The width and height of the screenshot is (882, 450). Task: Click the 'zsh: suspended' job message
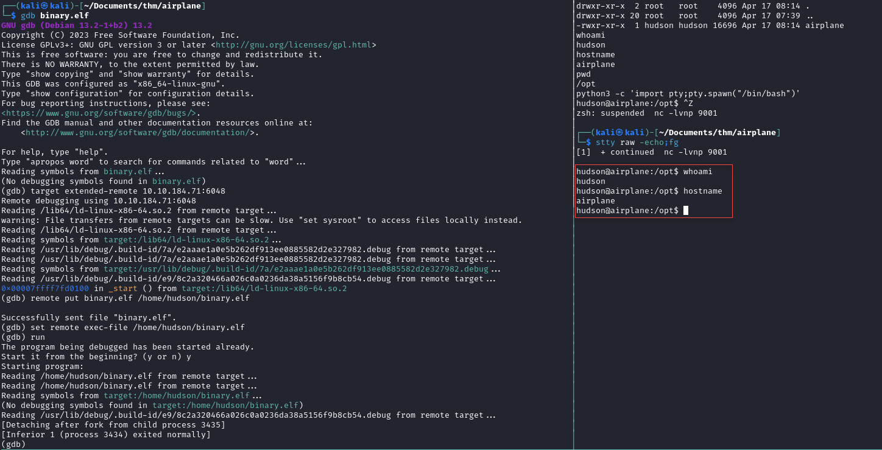click(646, 113)
